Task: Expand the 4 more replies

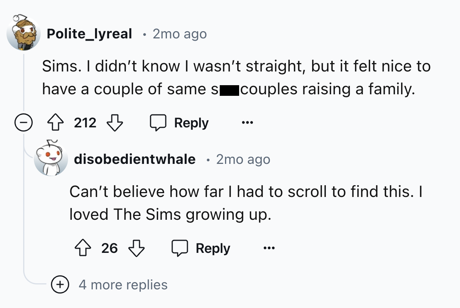Action: [x=60, y=284]
